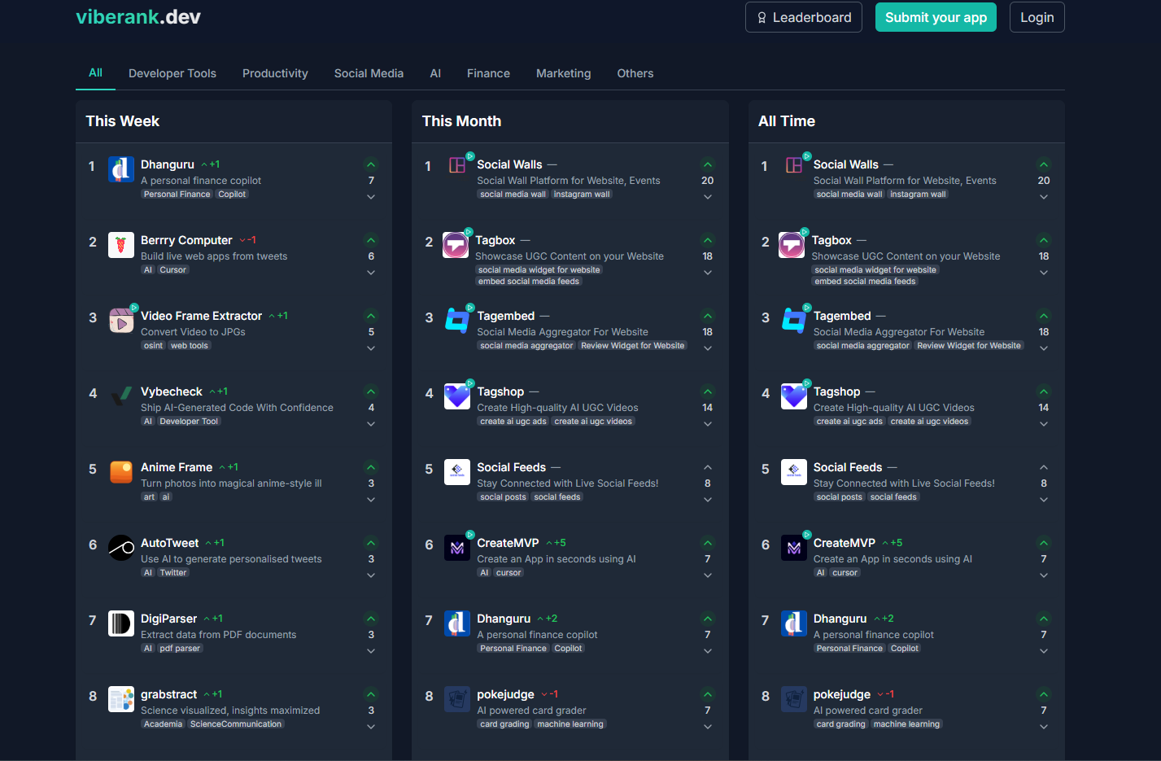Image resolution: width=1161 pixels, height=761 pixels.
Task: Click the 'Personal Finance' tag under Dhanguru This Week
Action: [x=177, y=194]
